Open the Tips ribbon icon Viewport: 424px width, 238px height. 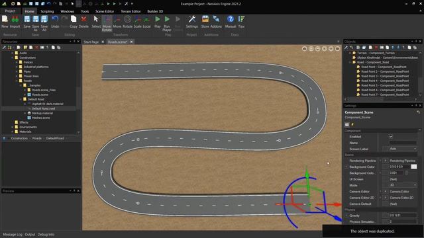tap(241, 22)
